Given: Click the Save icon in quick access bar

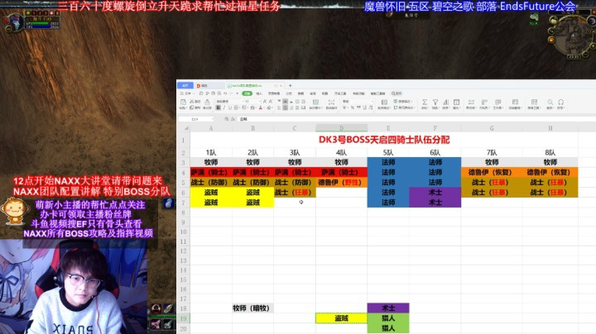Looking at the screenshot, I should click(200, 93).
